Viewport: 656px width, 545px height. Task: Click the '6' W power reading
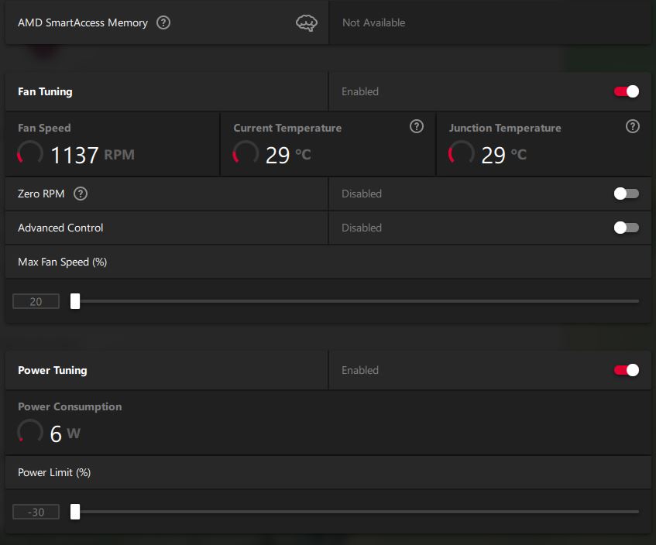(56, 434)
